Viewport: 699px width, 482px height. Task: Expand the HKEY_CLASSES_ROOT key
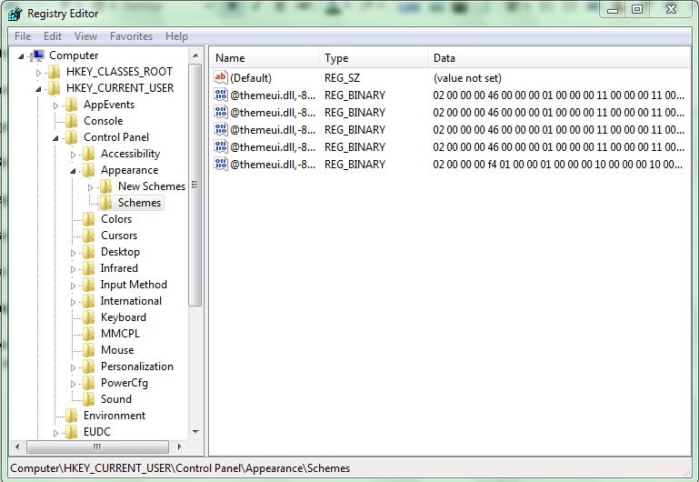pyautogui.click(x=38, y=73)
